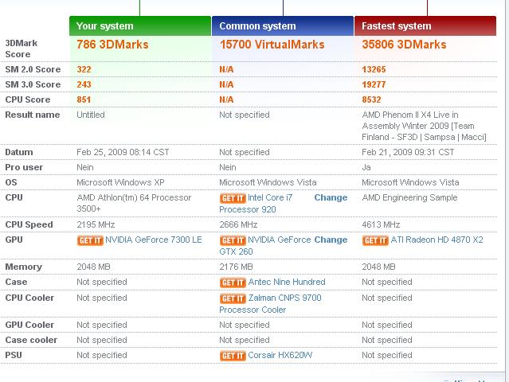Image resolution: width=509 pixels, height=382 pixels.
Task: Click the Untitled result name
Action: coord(91,115)
